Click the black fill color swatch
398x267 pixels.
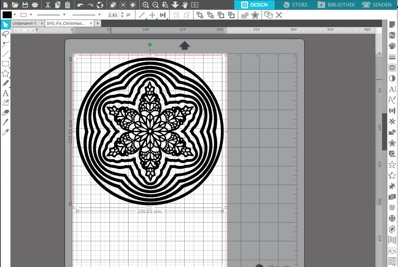click(7, 15)
